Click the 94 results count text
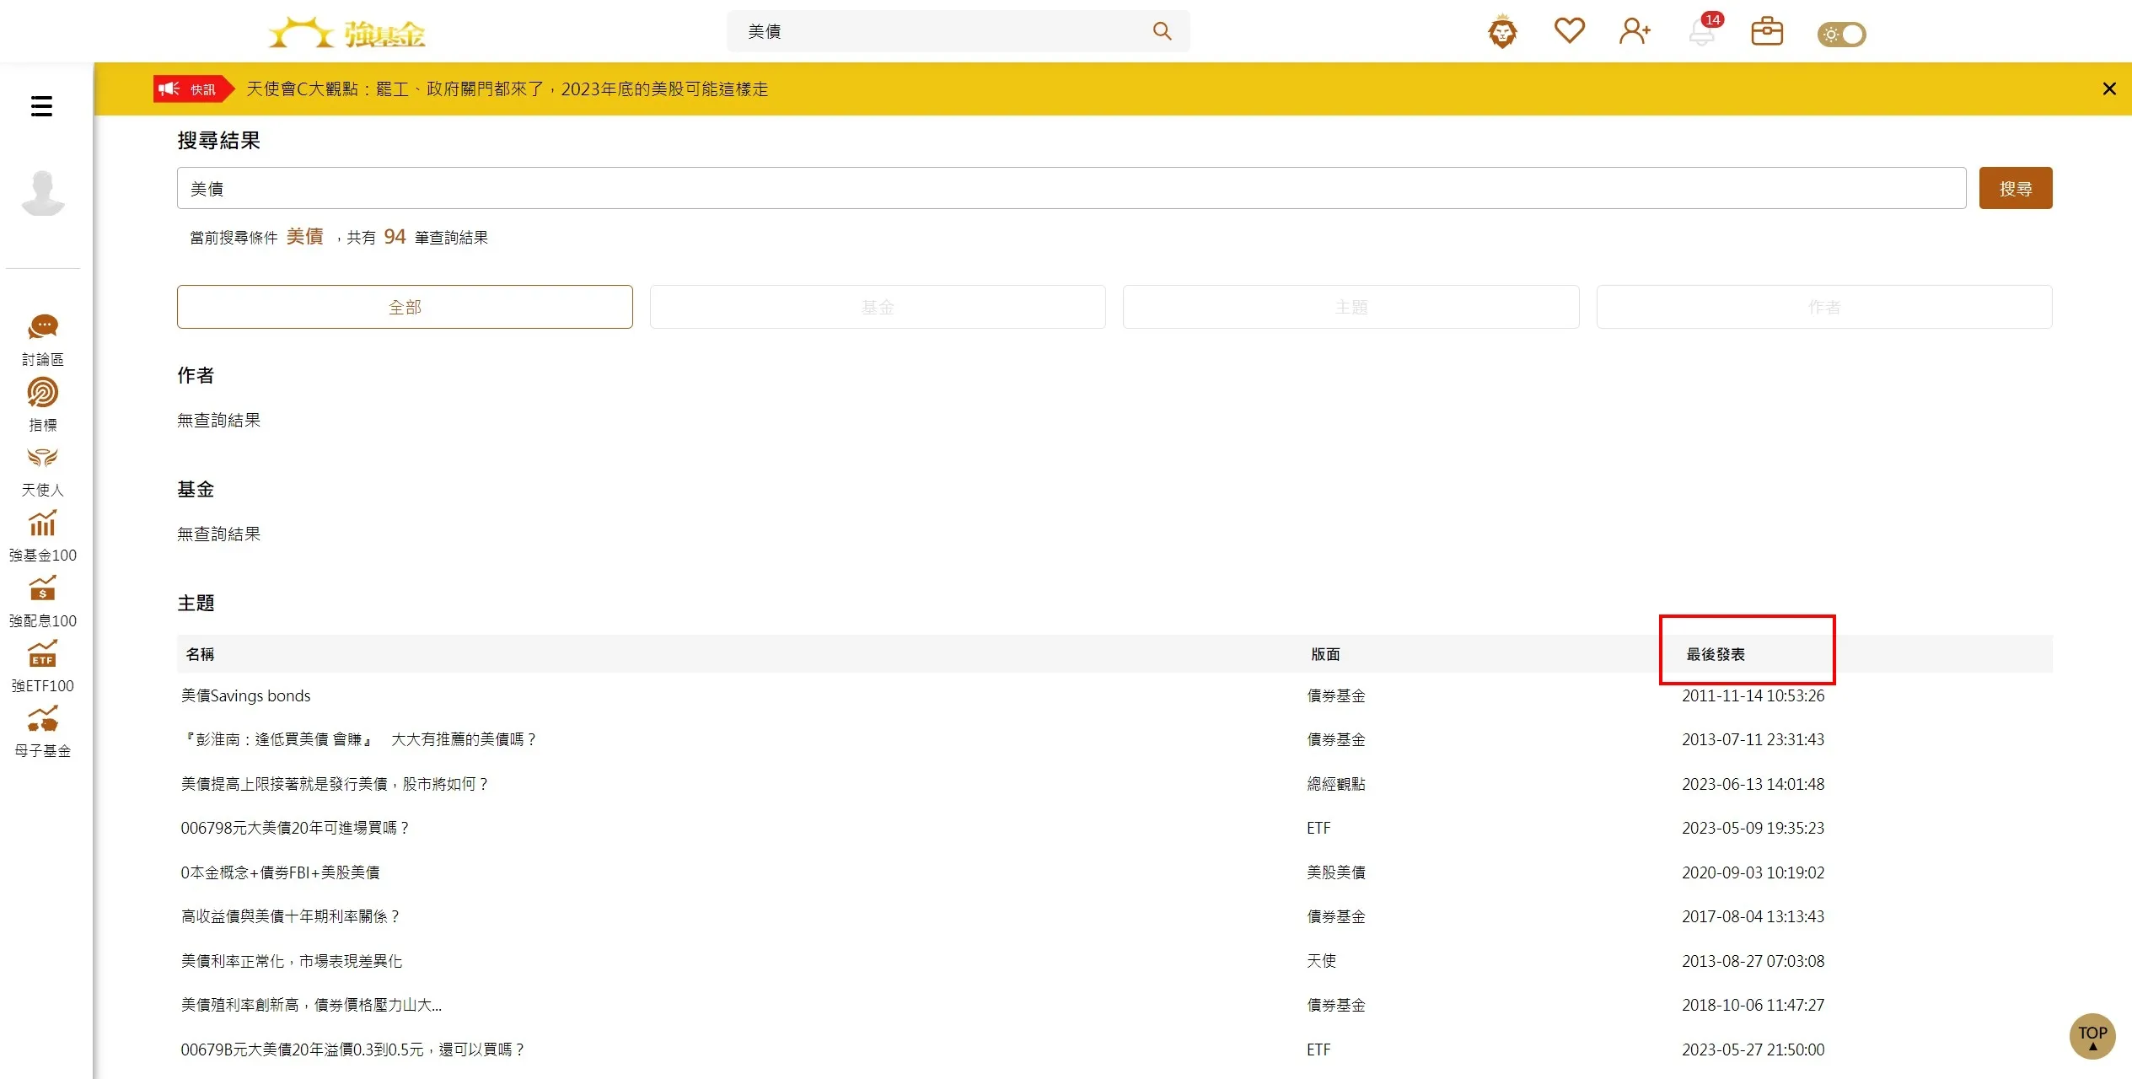This screenshot has width=2132, height=1079. click(395, 237)
